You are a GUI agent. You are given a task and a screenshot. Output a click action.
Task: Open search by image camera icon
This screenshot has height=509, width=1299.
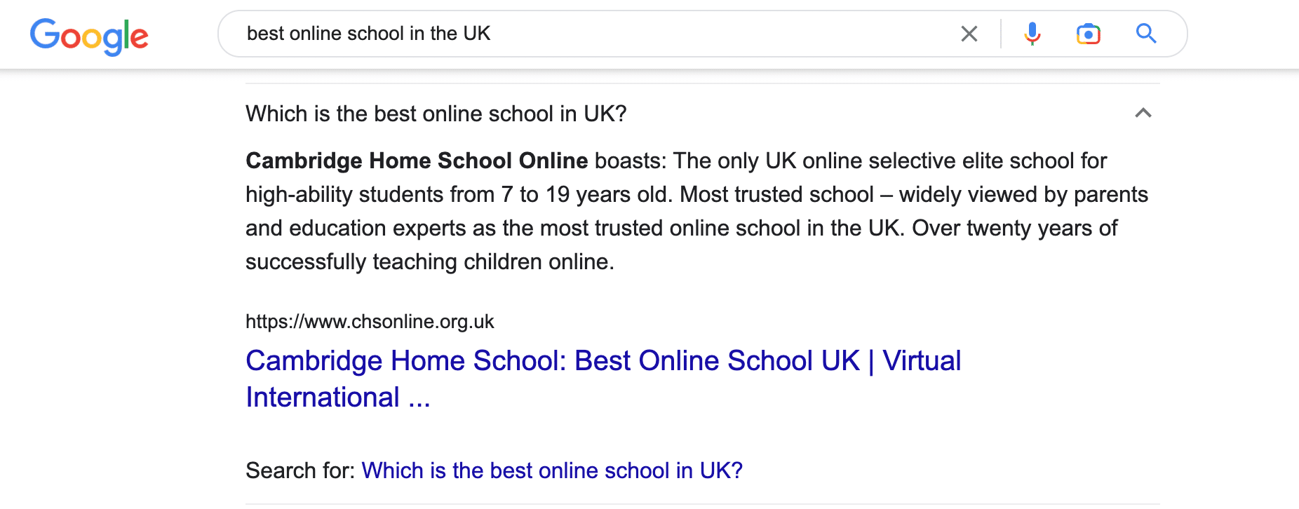[x=1088, y=34]
